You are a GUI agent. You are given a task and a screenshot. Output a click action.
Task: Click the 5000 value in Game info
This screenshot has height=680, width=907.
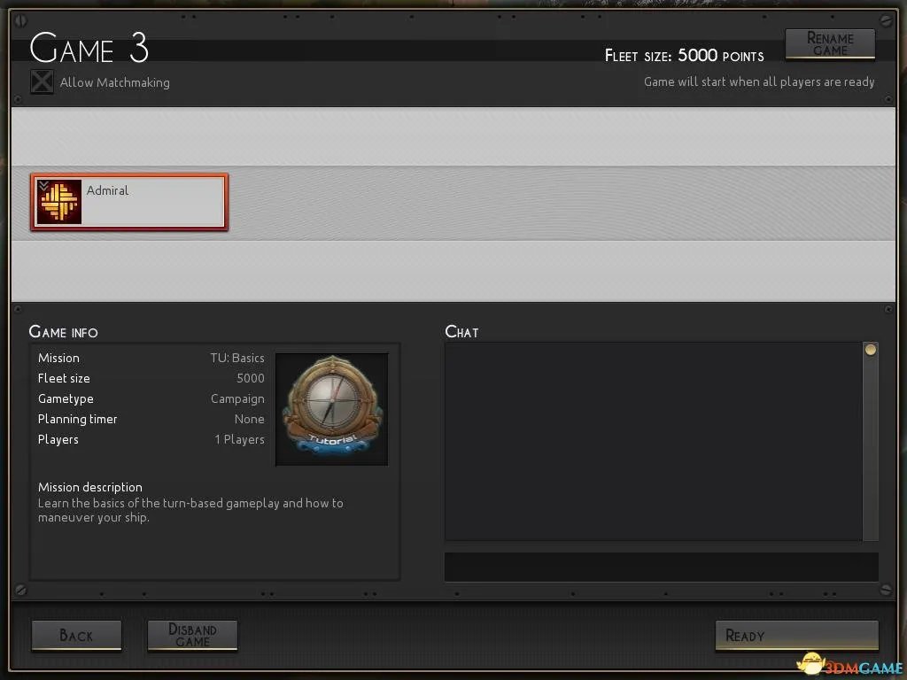250,378
